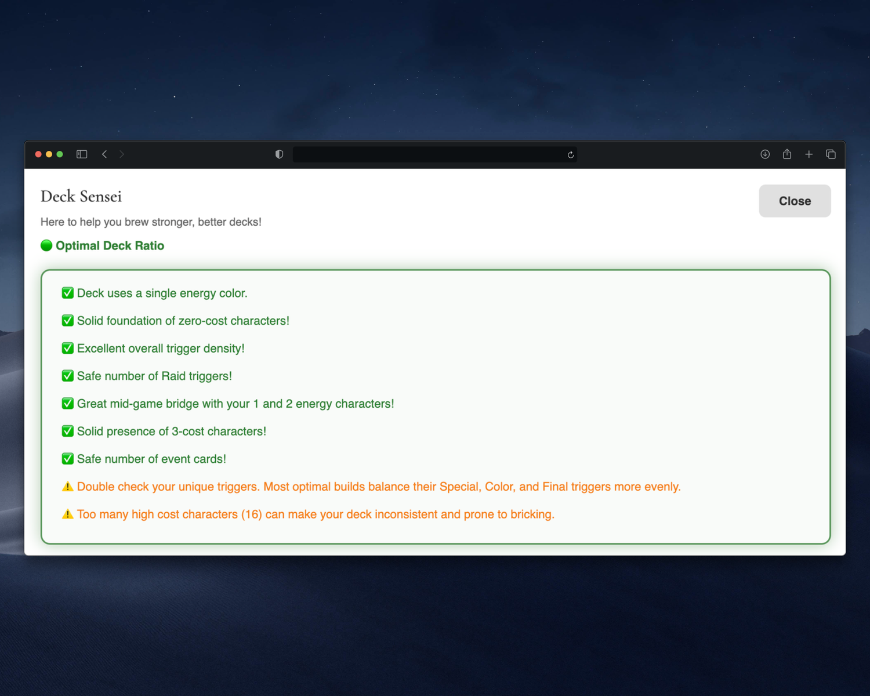Reload the Deck Sensei page
870x696 pixels.
pos(570,154)
